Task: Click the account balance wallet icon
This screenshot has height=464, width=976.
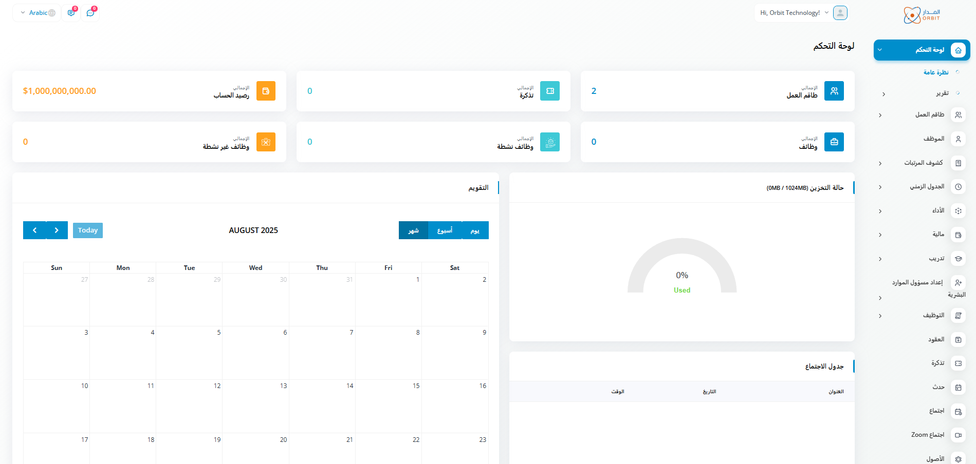Action: (x=266, y=91)
